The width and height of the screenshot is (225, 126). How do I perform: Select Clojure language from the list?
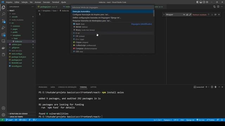112,42
